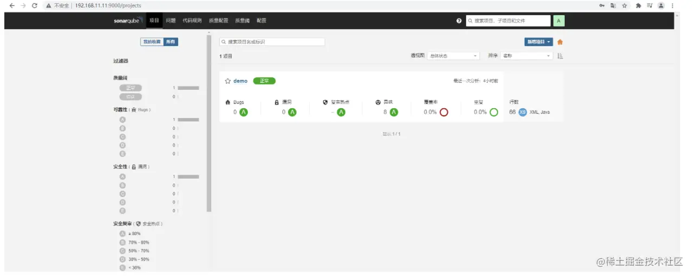The width and height of the screenshot is (692, 276).
Task: Click 'XML, Java' languages text
Action: tap(539, 112)
